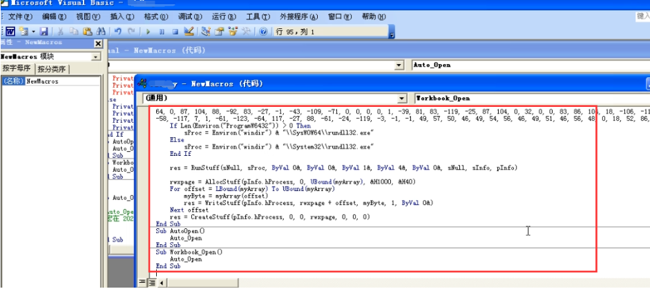The height and width of the screenshot is (289, 650).
Task: Click horizontal scrollbar left arrow
Action: (161, 283)
